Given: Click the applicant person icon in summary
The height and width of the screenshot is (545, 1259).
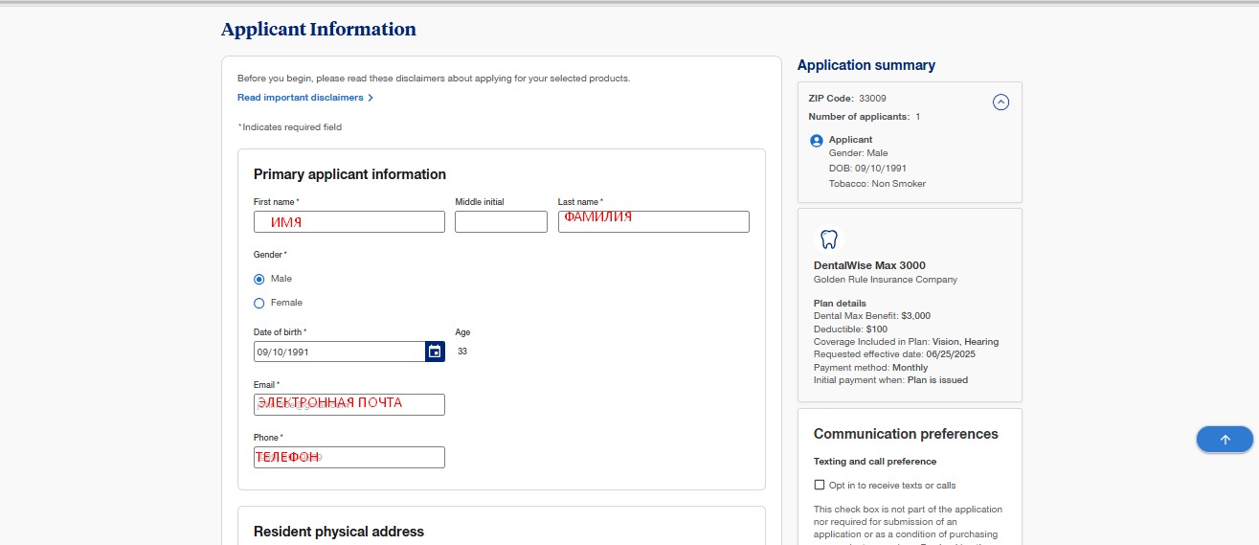Looking at the screenshot, I should point(817,141).
